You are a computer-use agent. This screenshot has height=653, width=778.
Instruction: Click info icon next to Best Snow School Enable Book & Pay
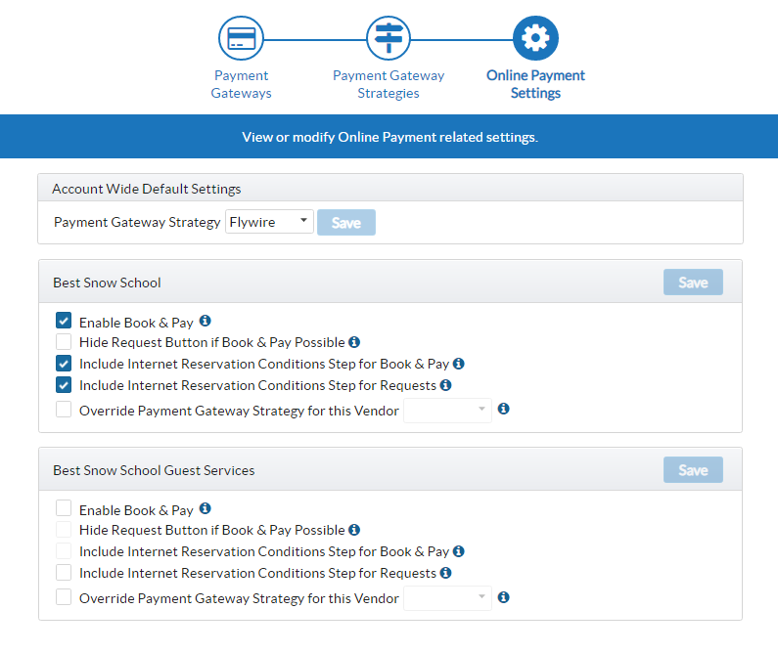click(x=206, y=321)
